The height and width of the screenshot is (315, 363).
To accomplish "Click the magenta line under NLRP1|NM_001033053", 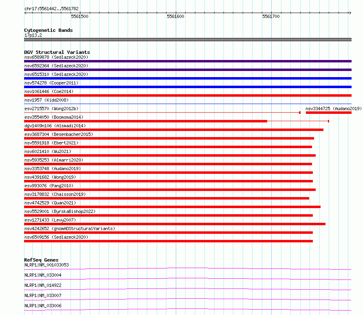I will pyautogui.click(x=188, y=268).
